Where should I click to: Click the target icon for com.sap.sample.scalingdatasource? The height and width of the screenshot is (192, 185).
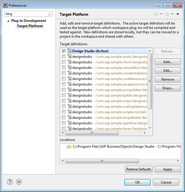point(69,106)
